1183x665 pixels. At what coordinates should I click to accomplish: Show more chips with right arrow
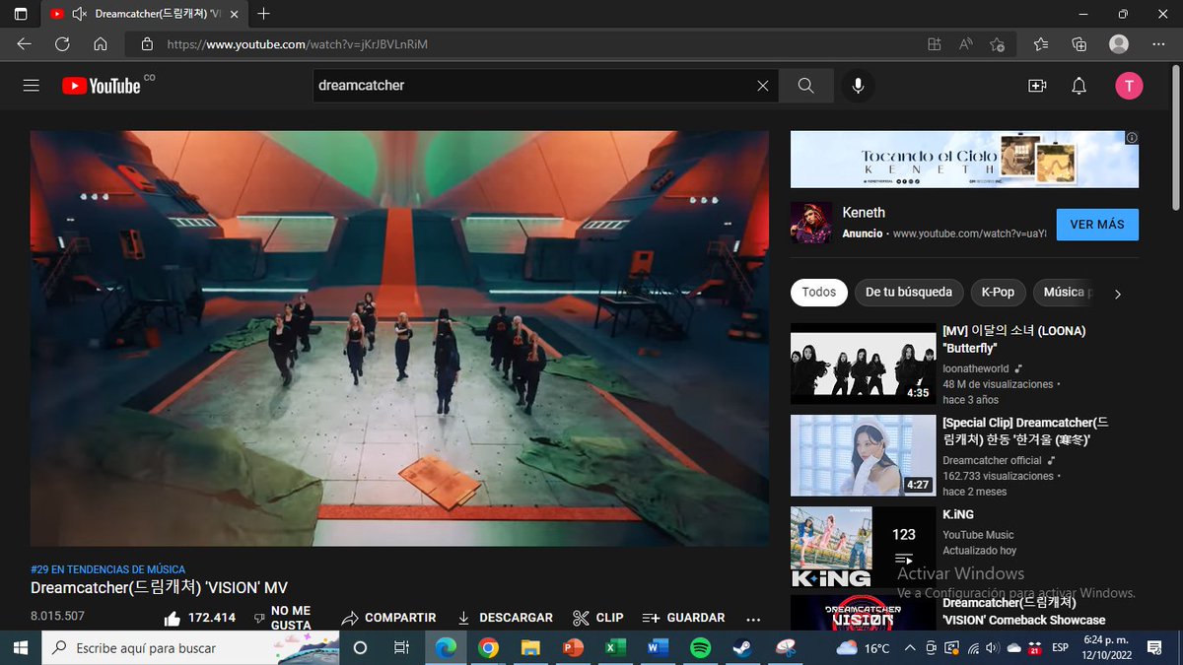1117,294
